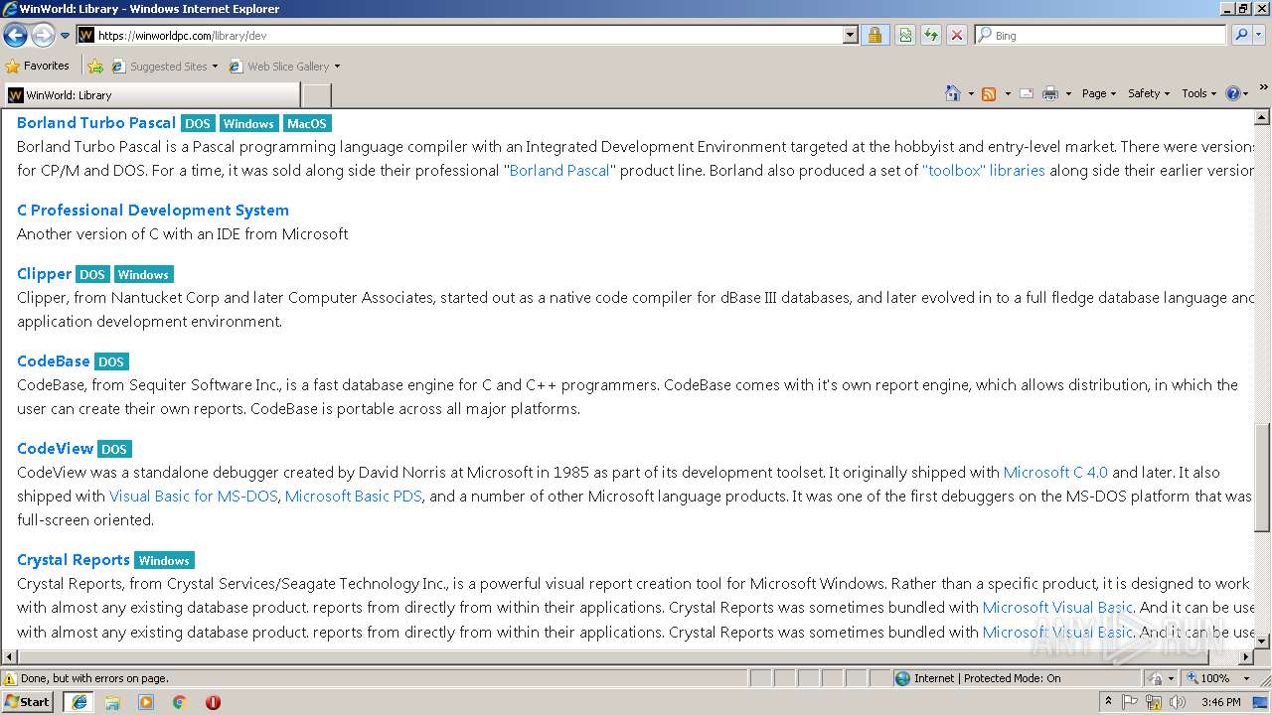Expand the command bar overflow chevron
Image resolution: width=1272 pixels, height=715 pixels.
[x=1264, y=88]
